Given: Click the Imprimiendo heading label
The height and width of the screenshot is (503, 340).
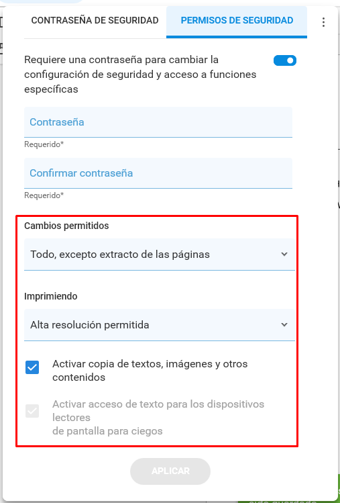Looking at the screenshot, I should coord(51,296).
